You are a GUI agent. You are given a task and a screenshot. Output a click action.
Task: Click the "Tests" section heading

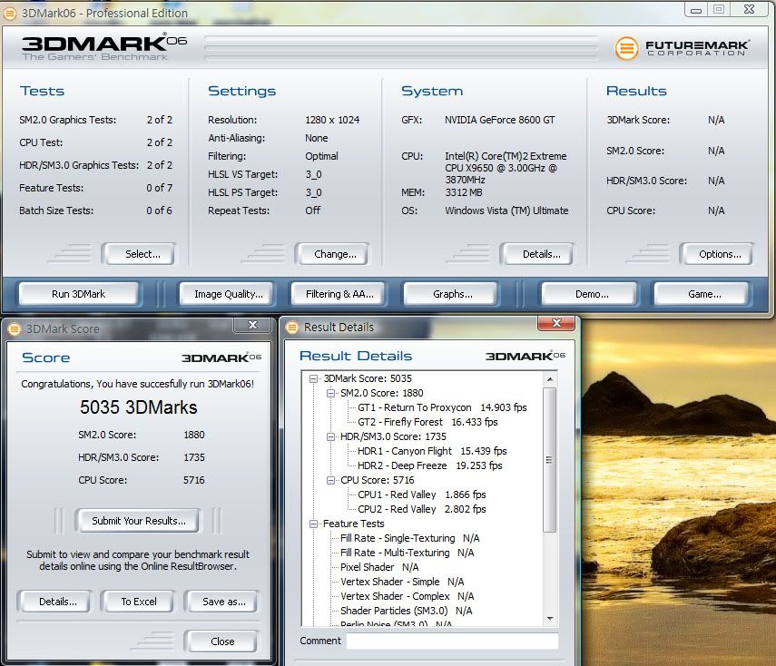point(42,92)
